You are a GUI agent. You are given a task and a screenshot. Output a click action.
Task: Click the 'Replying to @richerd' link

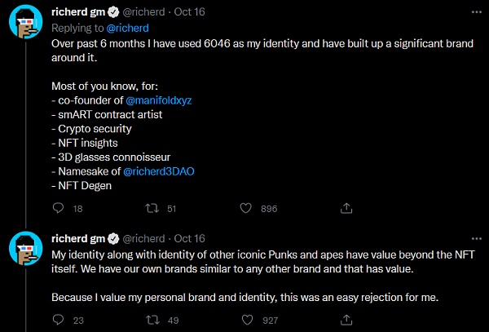tap(120, 27)
